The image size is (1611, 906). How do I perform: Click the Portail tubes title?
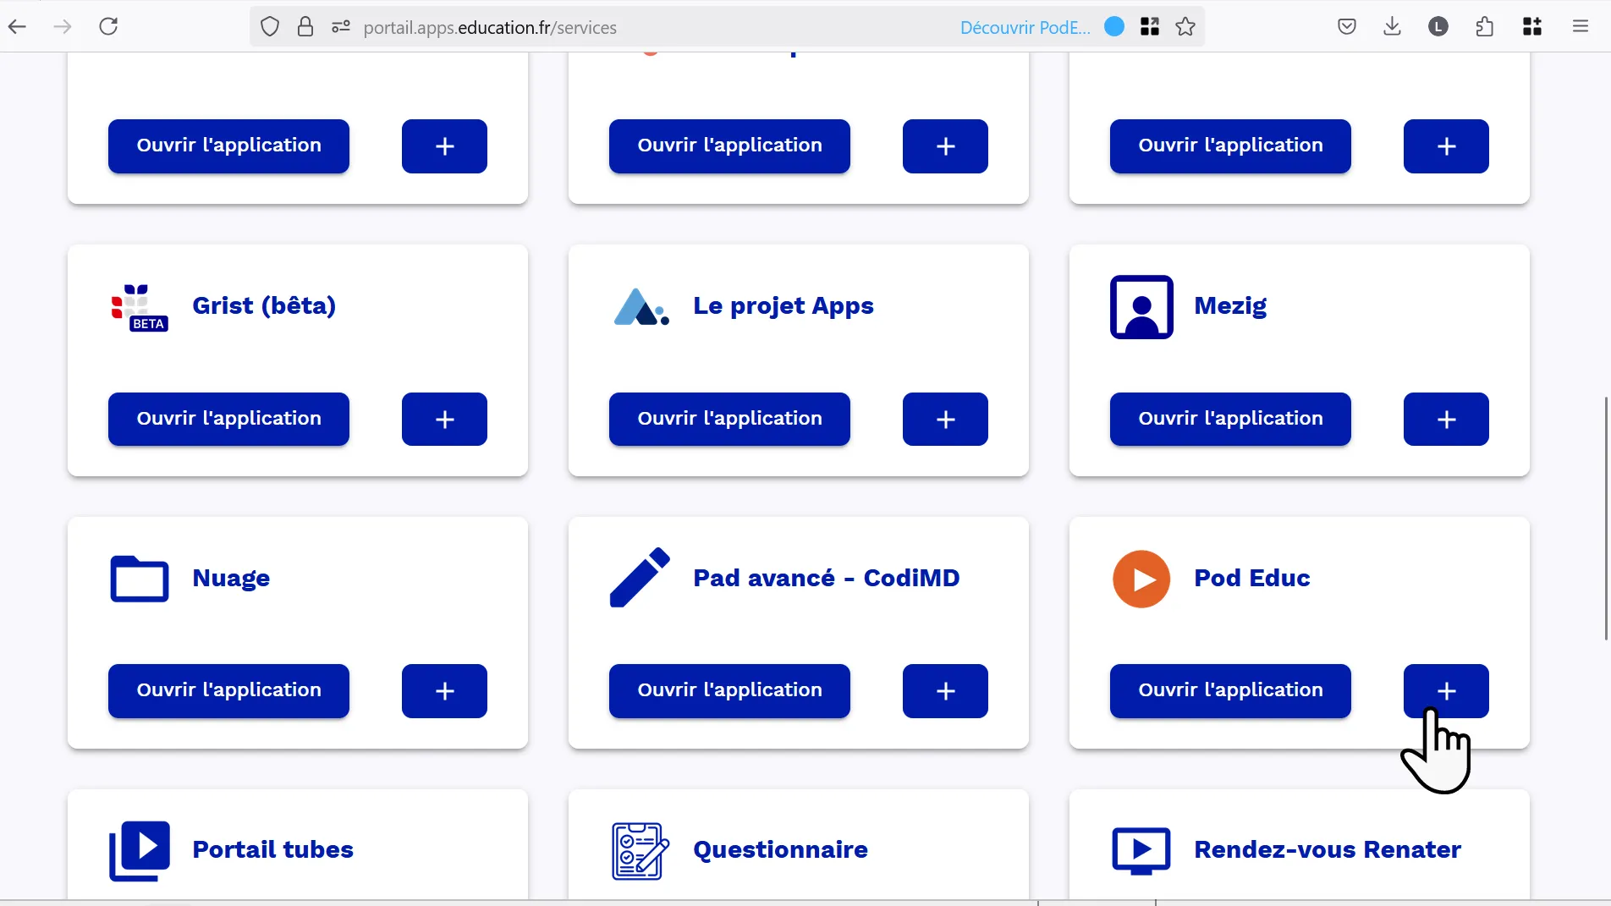272,849
